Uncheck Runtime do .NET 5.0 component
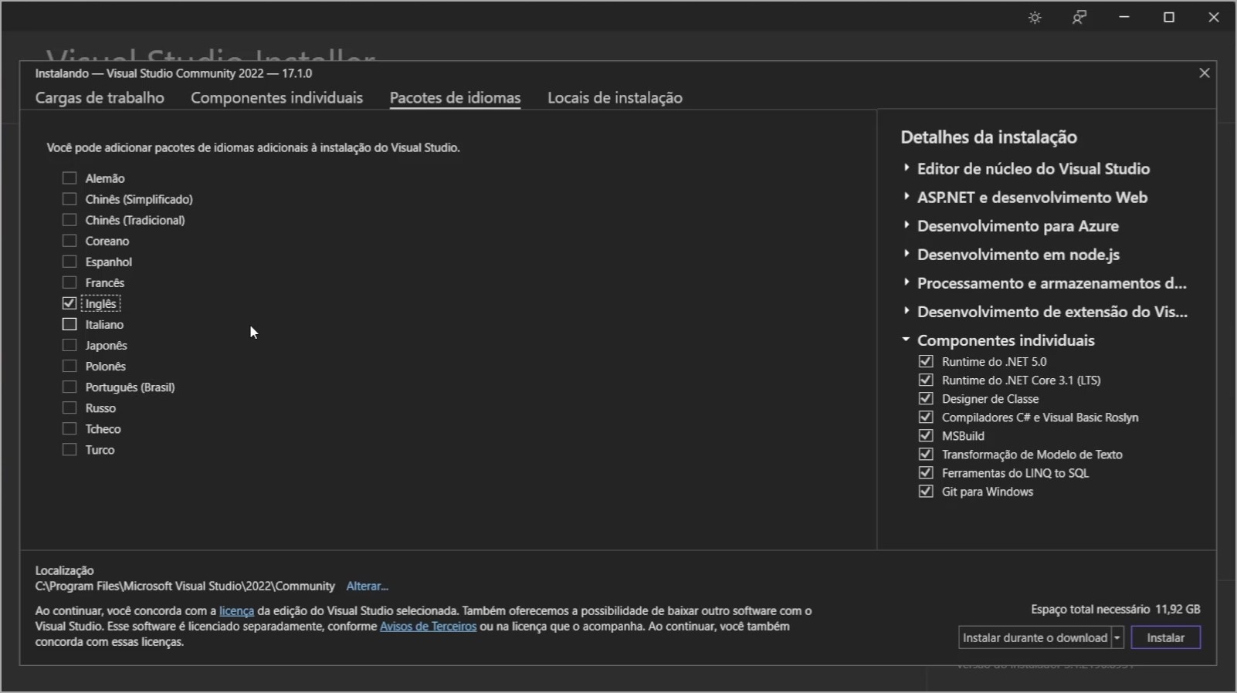 coord(926,361)
